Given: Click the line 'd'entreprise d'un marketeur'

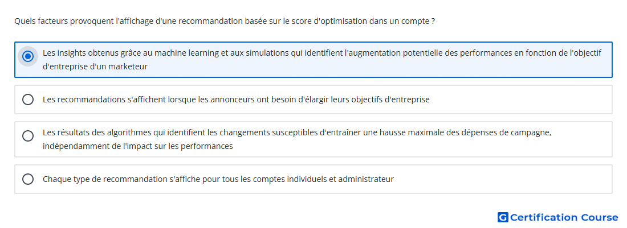Looking at the screenshot, I should pos(95,67).
